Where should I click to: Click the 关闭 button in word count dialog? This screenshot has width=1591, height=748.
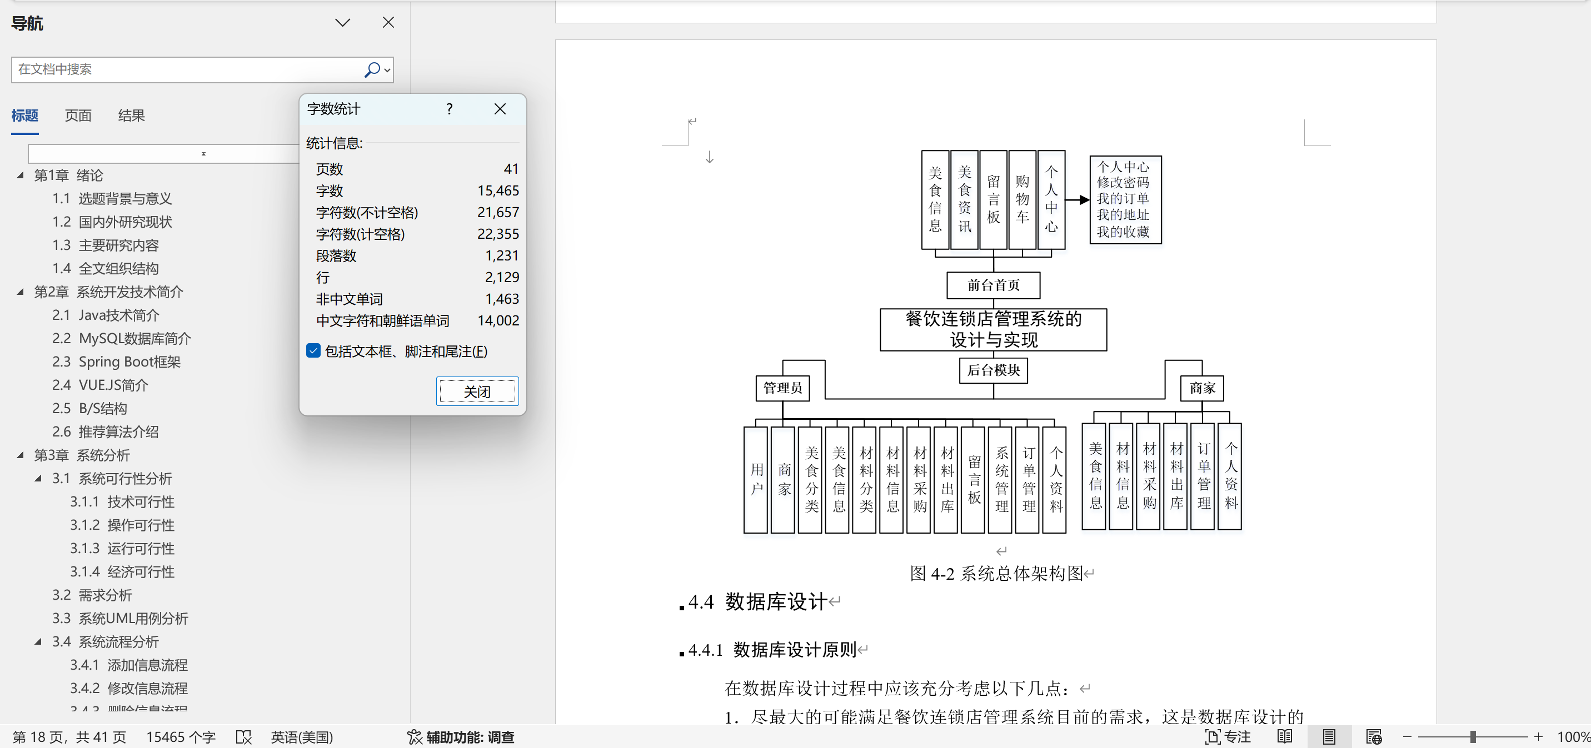pos(477,391)
